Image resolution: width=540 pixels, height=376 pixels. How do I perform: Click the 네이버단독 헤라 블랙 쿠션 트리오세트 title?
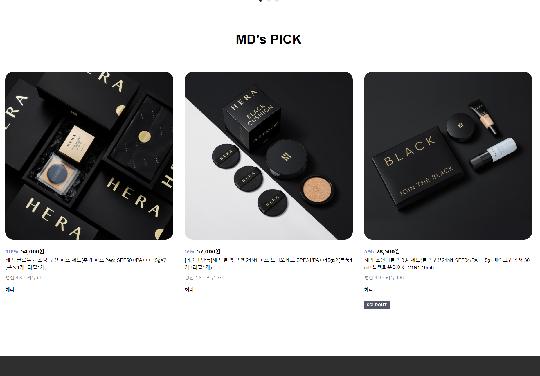point(269,264)
